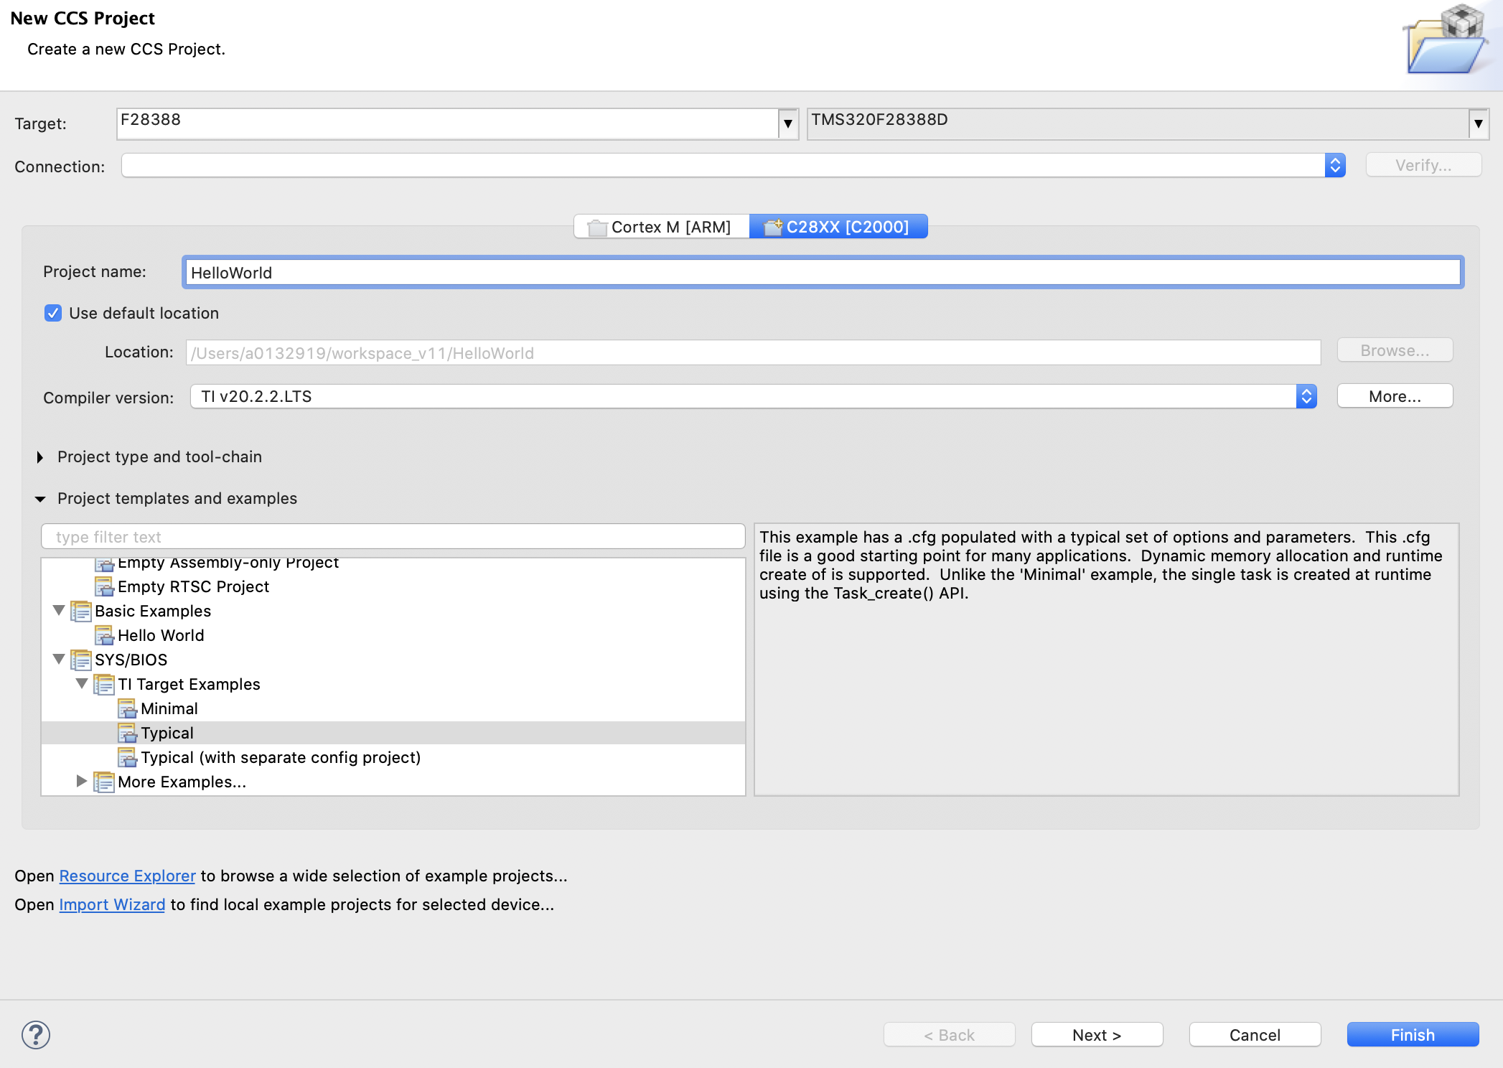Collapse Project templates and examples section
This screenshot has height=1068, width=1503.
40,499
